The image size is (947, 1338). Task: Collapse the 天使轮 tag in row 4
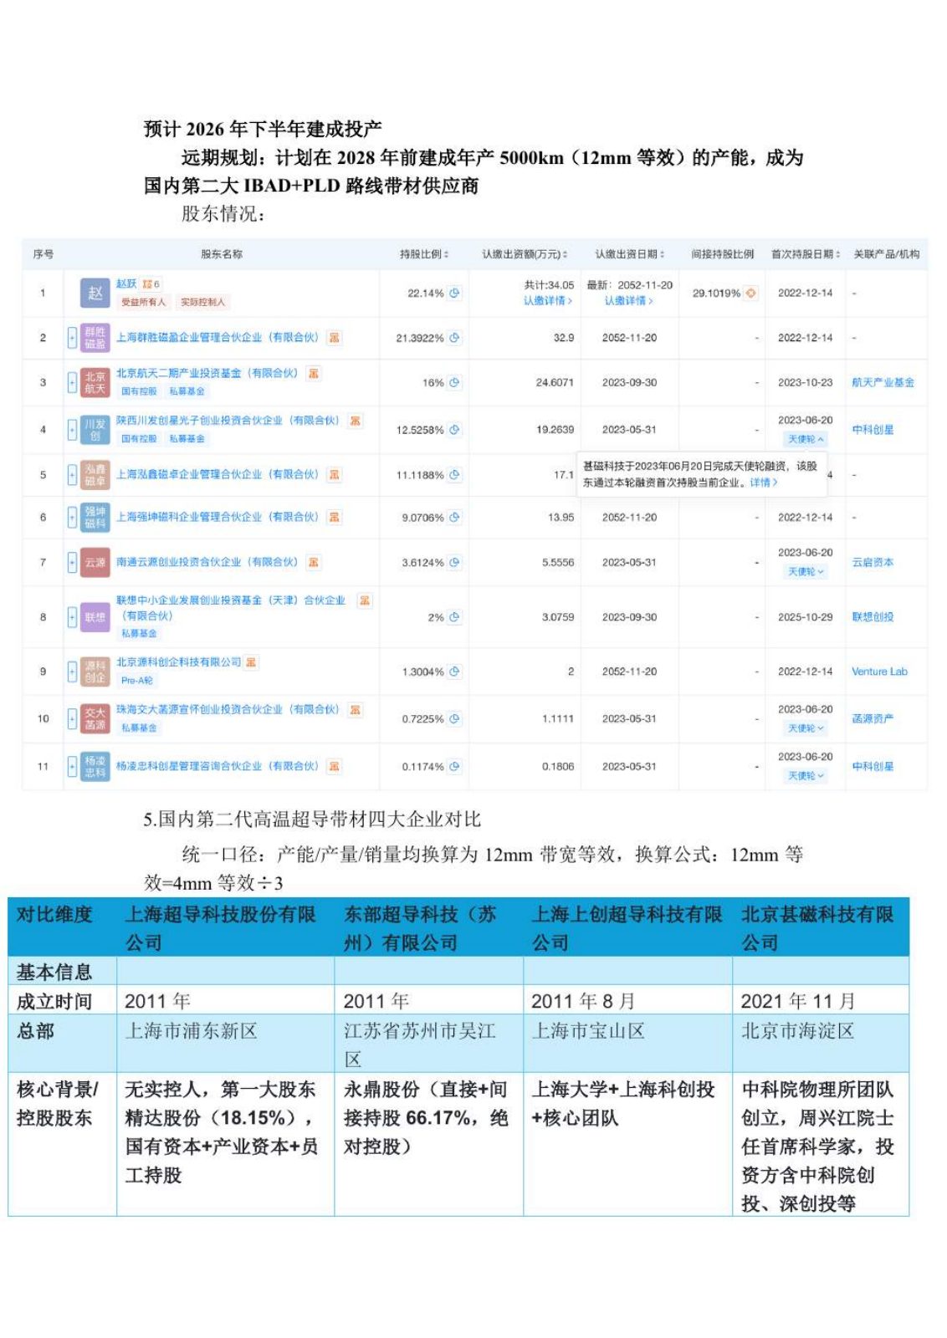click(x=806, y=439)
